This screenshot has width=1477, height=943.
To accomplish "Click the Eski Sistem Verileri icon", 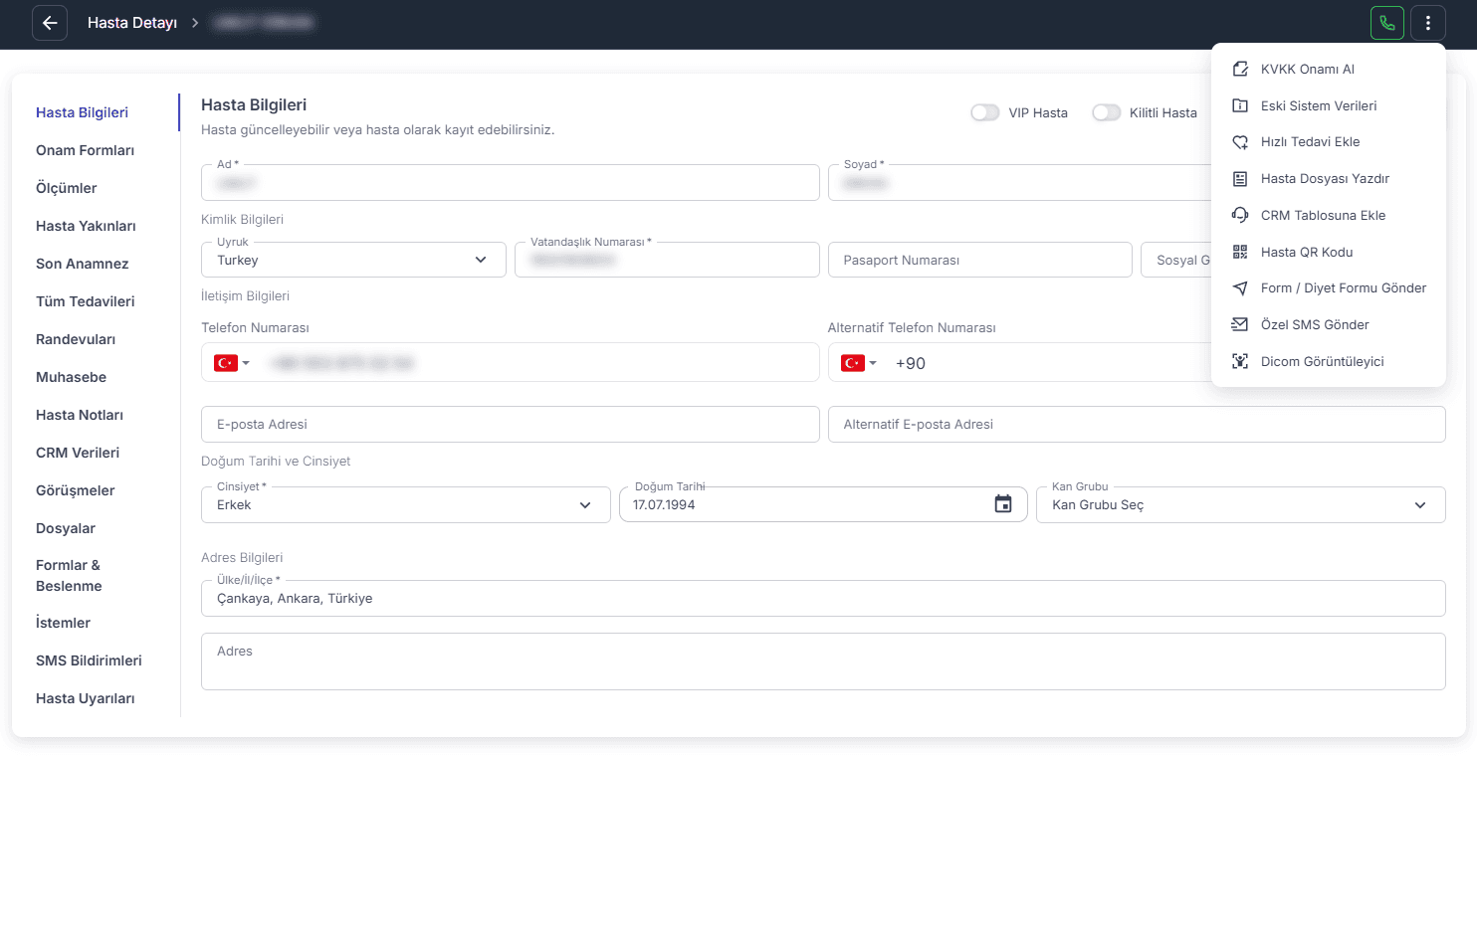I will click(x=1240, y=105).
